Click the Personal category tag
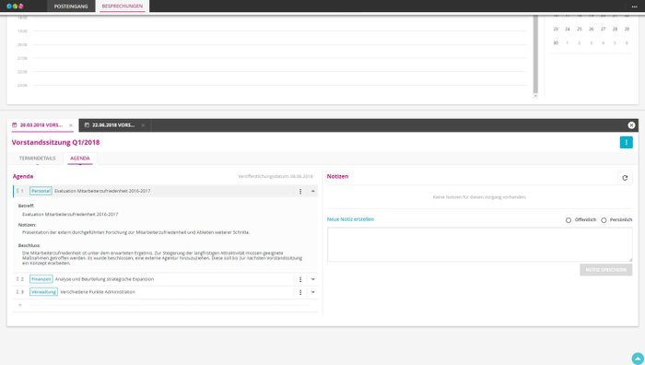This screenshot has height=365, width=645. [x=41, y=191]
